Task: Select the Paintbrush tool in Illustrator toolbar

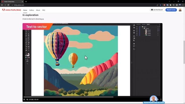Action: click(29, 34)
